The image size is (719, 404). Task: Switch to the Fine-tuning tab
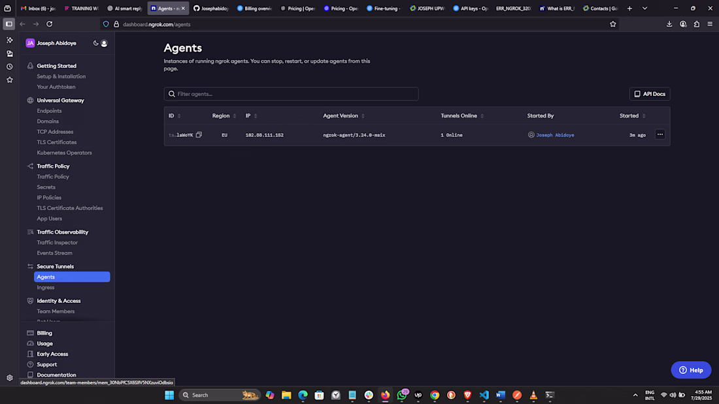click(x=384, y=8)
